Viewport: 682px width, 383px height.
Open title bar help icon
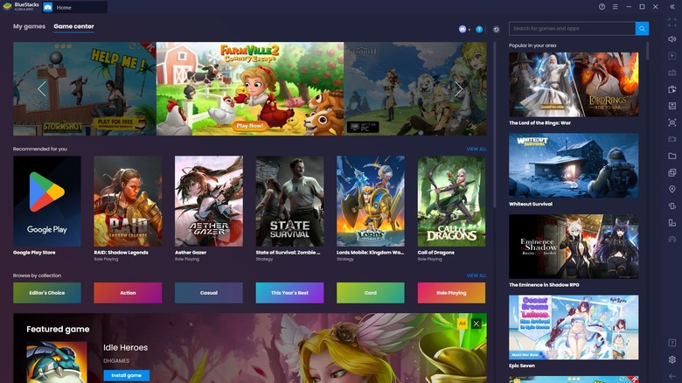click(602, 7)
